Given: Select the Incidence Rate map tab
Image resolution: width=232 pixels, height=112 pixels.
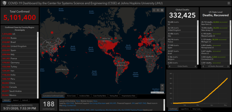Looking at the screenshot, I should (84, 96).
